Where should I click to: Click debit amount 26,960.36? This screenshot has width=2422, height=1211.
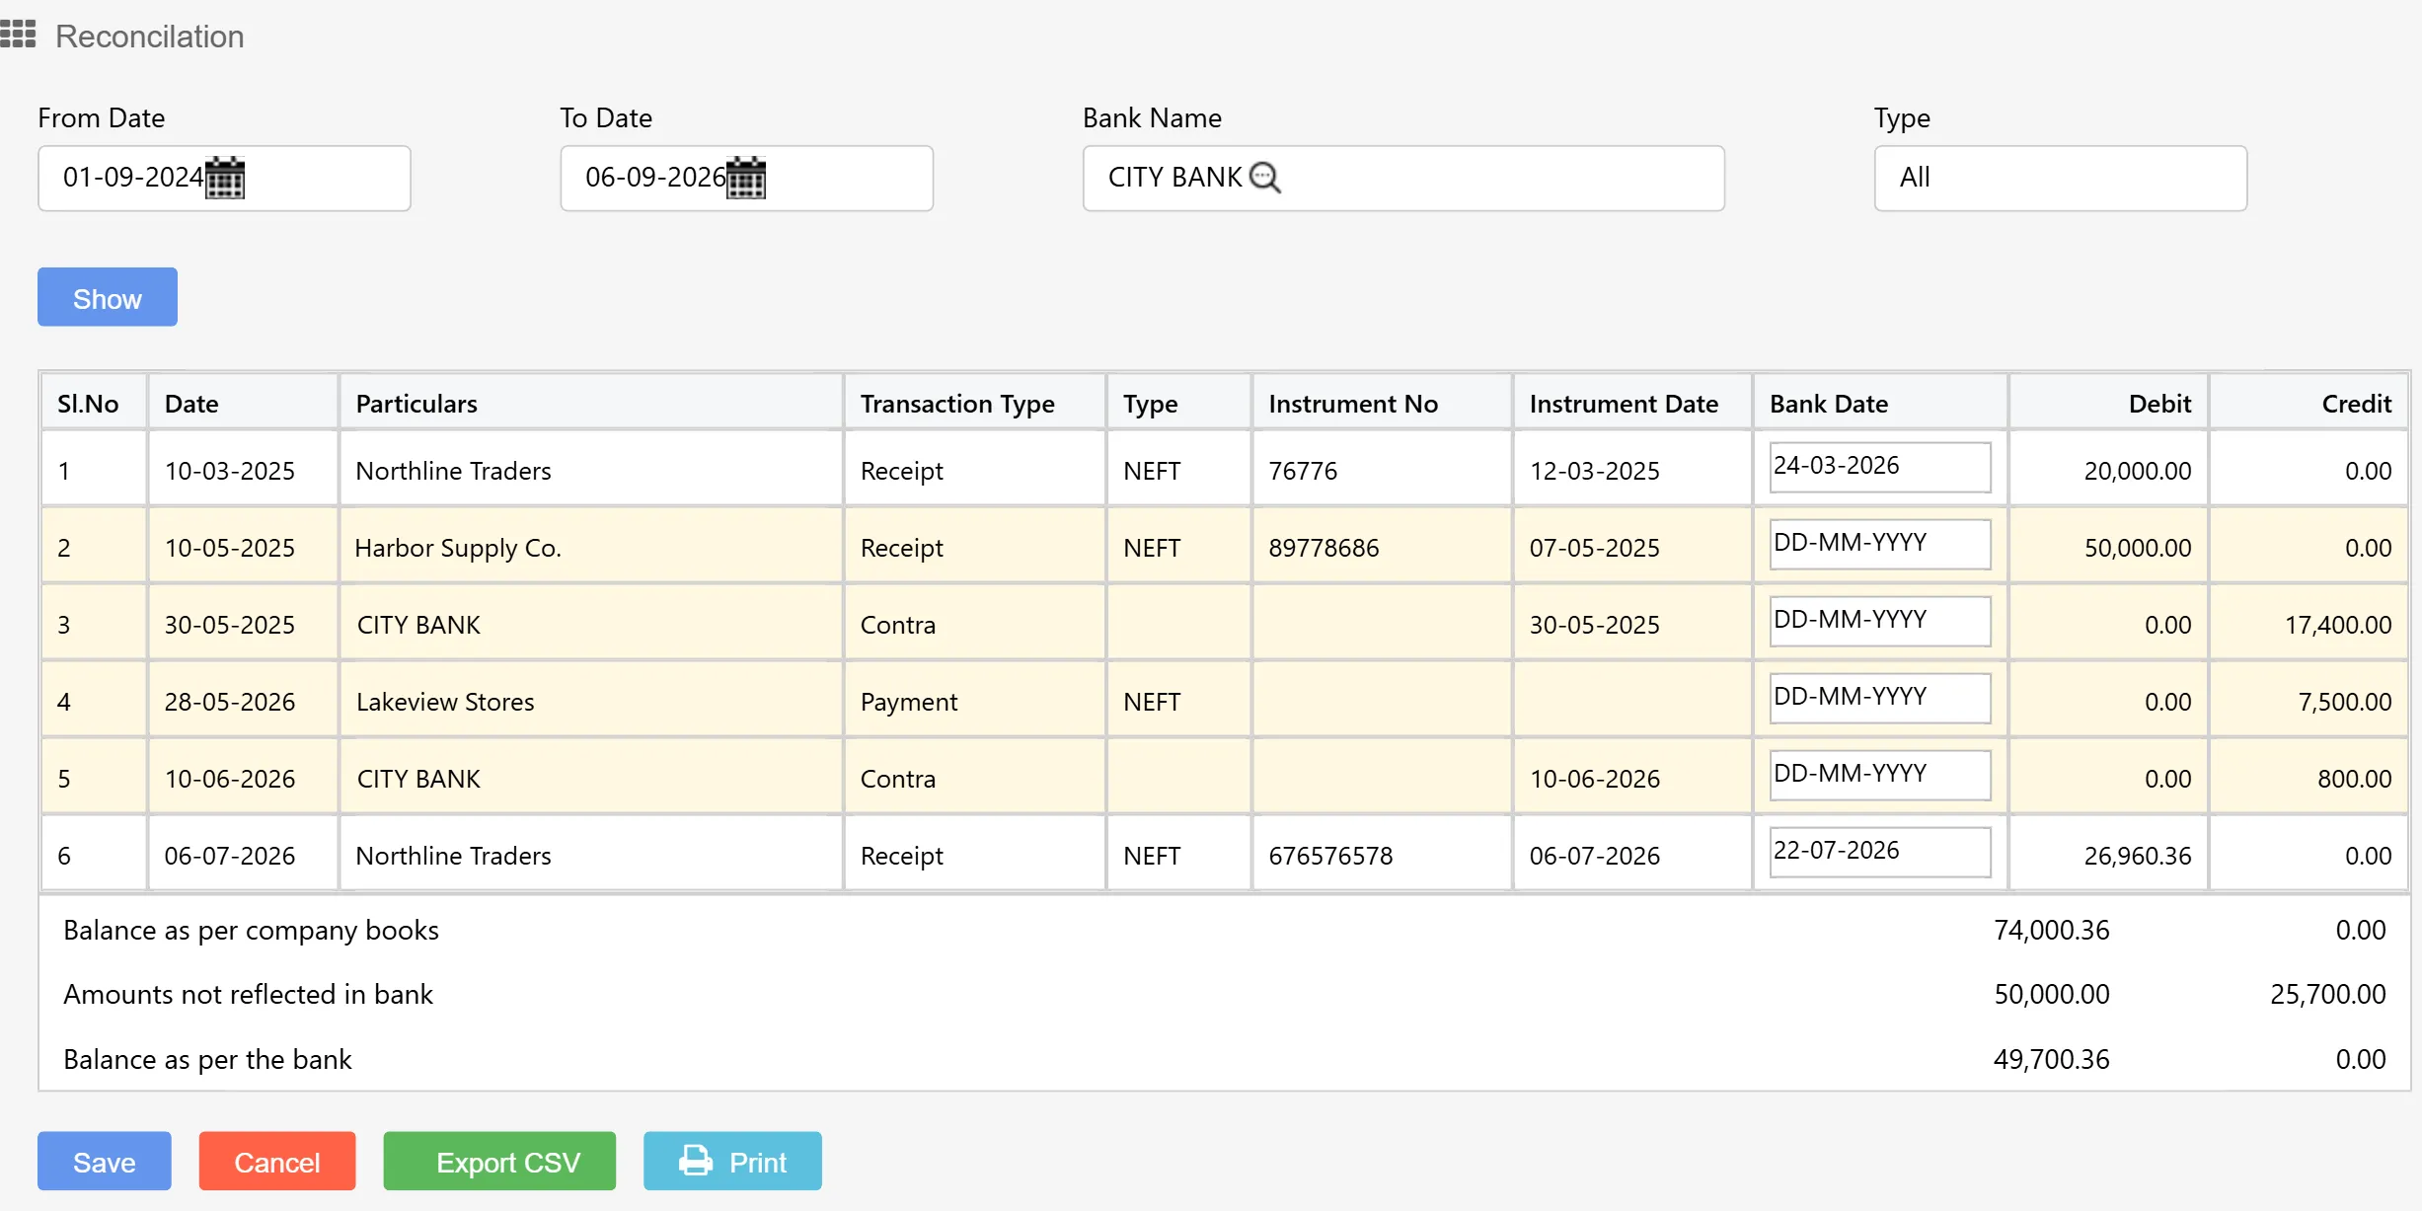[x=2137, y=856]
